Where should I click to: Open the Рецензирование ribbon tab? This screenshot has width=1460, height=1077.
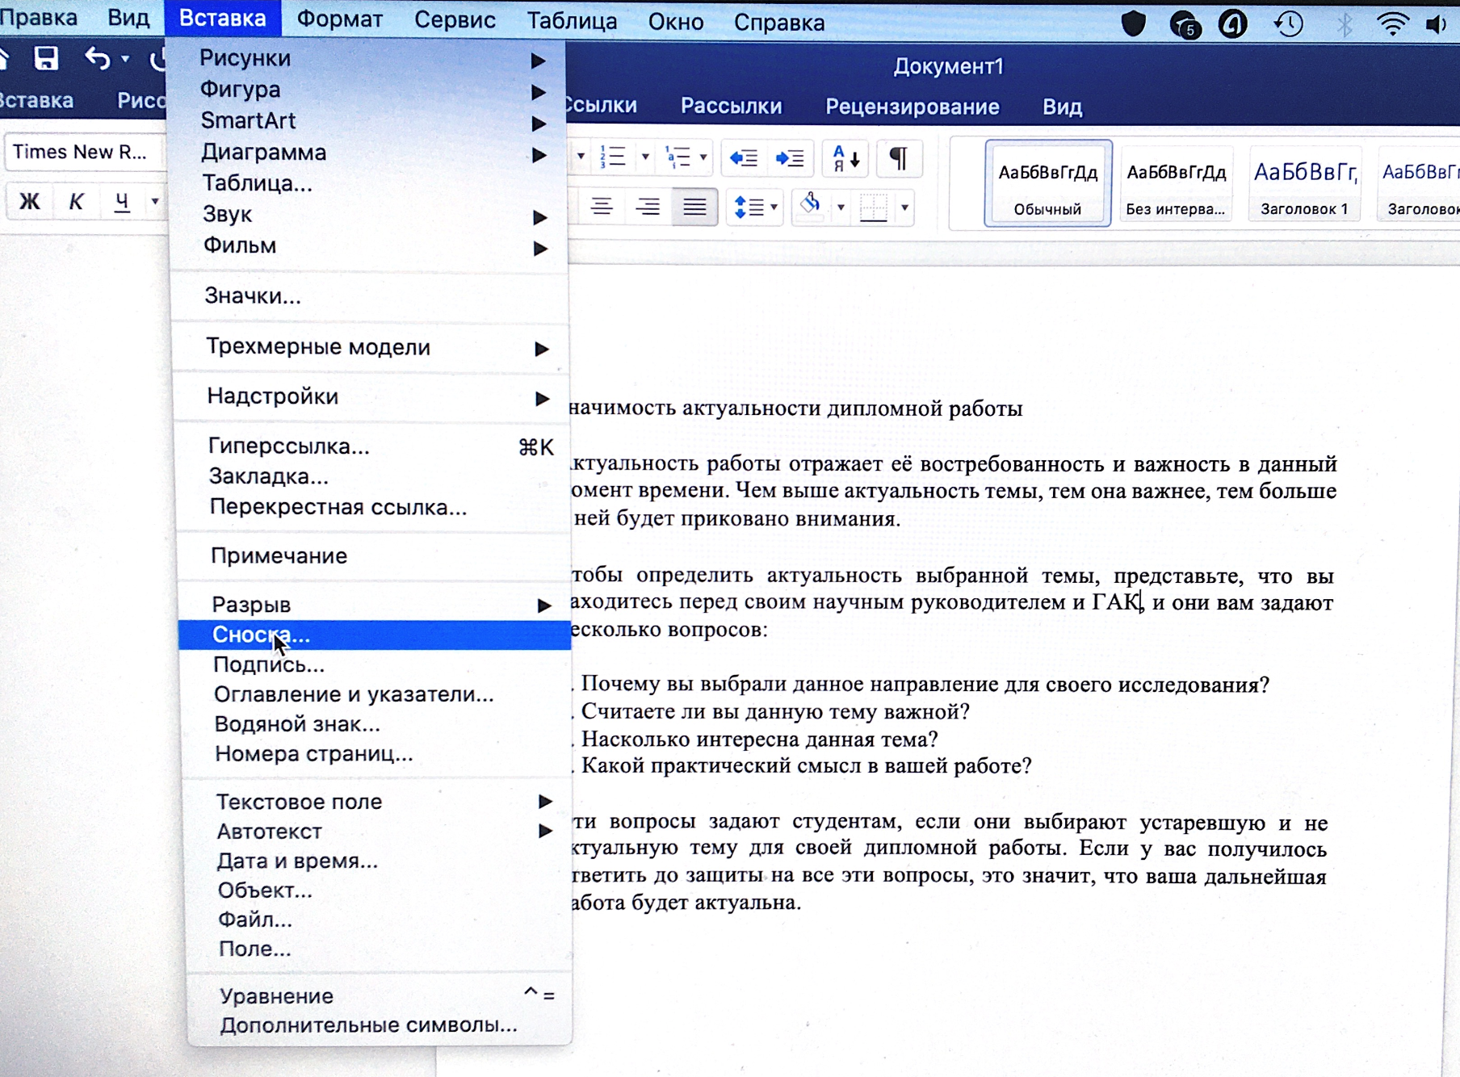(912, 107)
